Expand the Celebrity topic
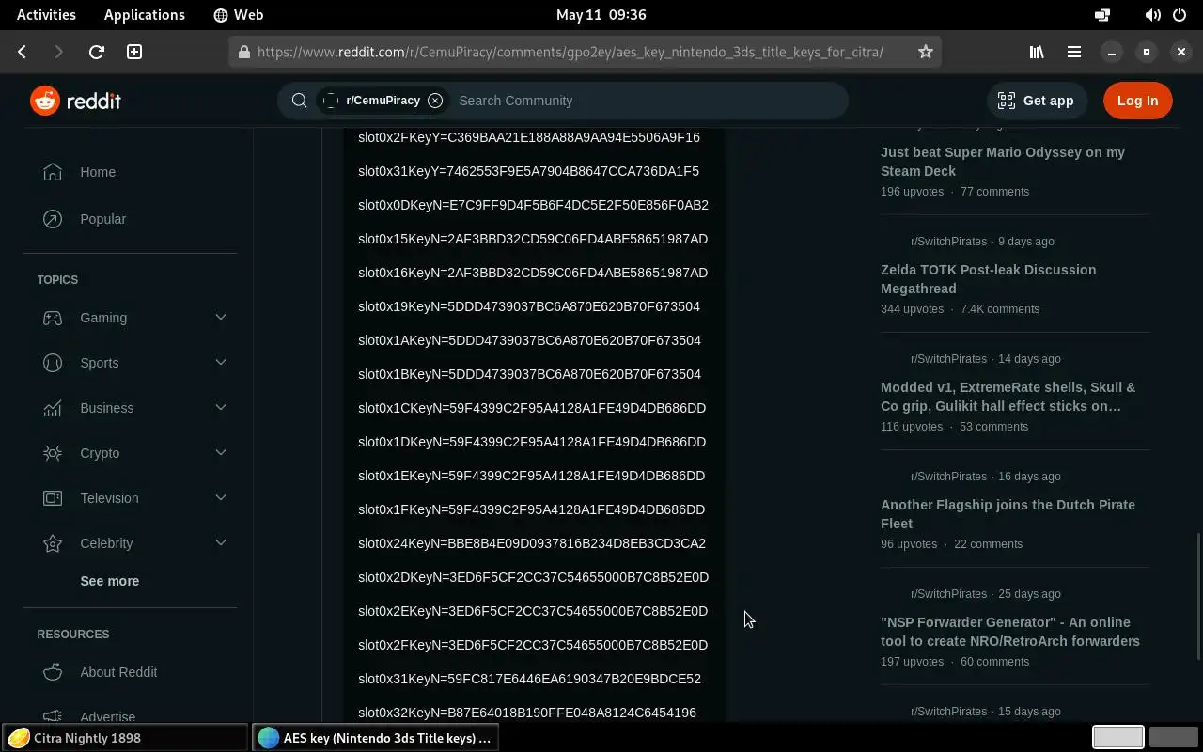 (x=221, y=543)
